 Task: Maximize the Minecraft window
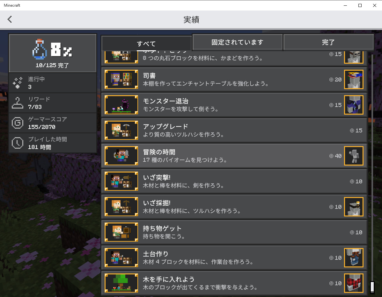click(x=360, y=5)
